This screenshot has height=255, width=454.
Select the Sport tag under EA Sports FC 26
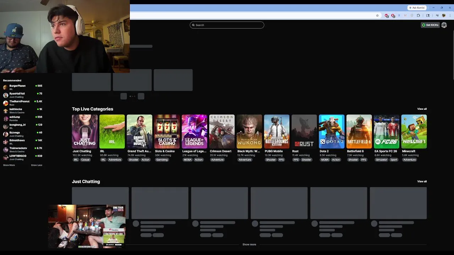pos(394,160)
